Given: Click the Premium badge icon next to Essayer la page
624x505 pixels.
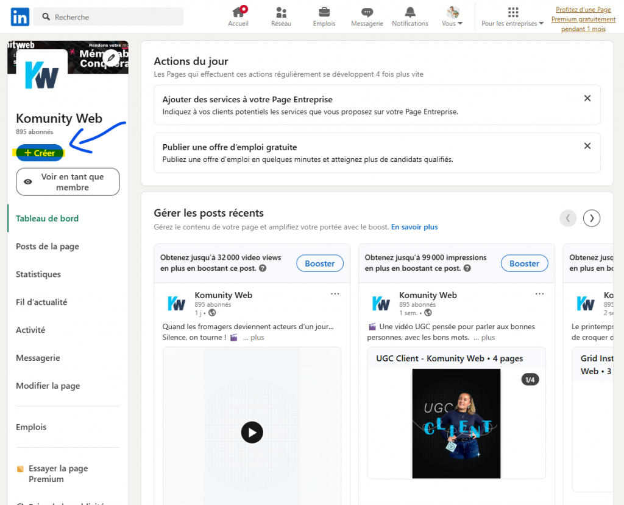Looking at the screenshot, I should [20, 469].
